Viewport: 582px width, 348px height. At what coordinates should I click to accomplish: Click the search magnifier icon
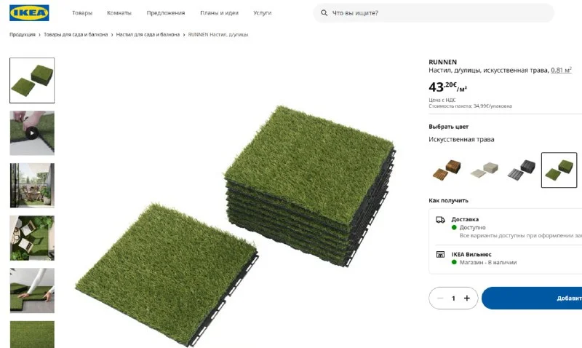[323, 13]
